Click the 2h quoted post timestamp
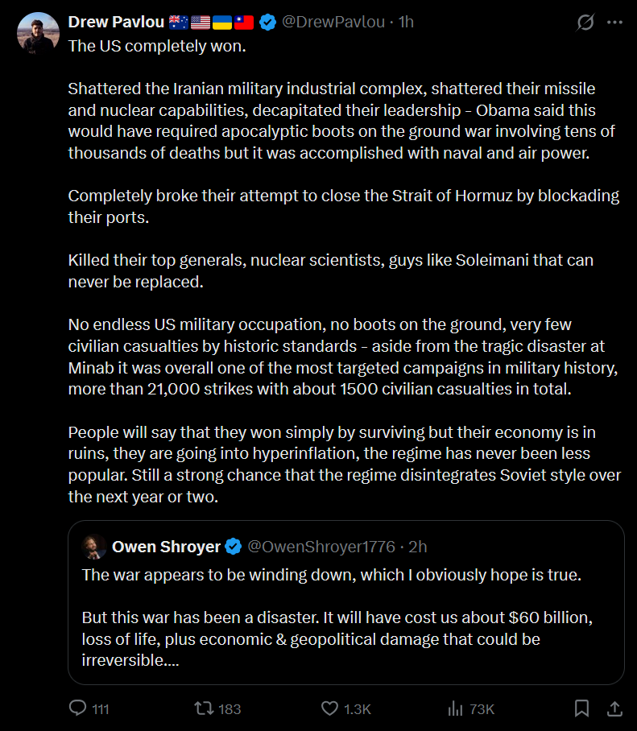Image resolution: width=637 pixels, height=731 pixels. (418, 547)
